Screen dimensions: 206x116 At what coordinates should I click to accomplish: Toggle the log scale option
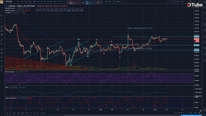point(191,113)
